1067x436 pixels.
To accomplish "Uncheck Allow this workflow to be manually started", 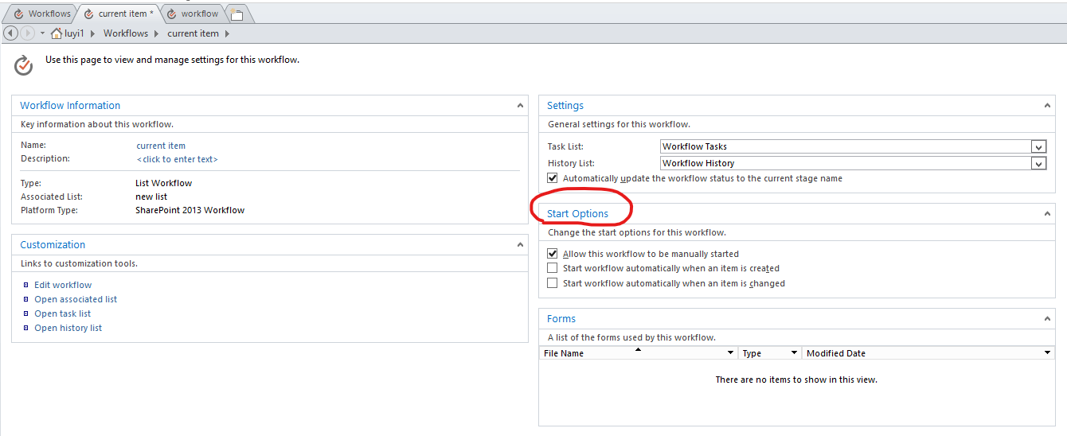I will coord(553,254).
